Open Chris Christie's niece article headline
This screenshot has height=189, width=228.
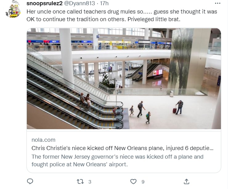(x=122, y=148)
